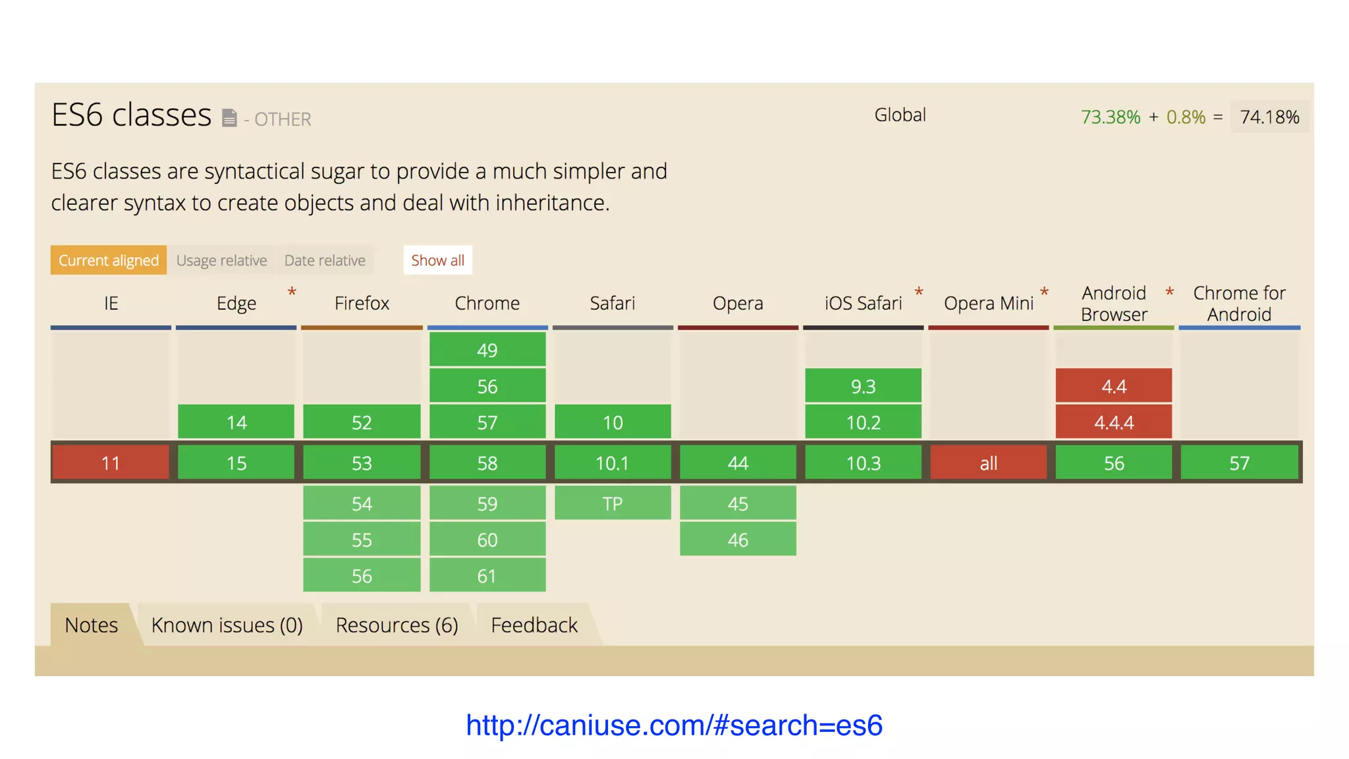Open the Feedback tab
This screenshot has width=1349, height=759.
534,625
